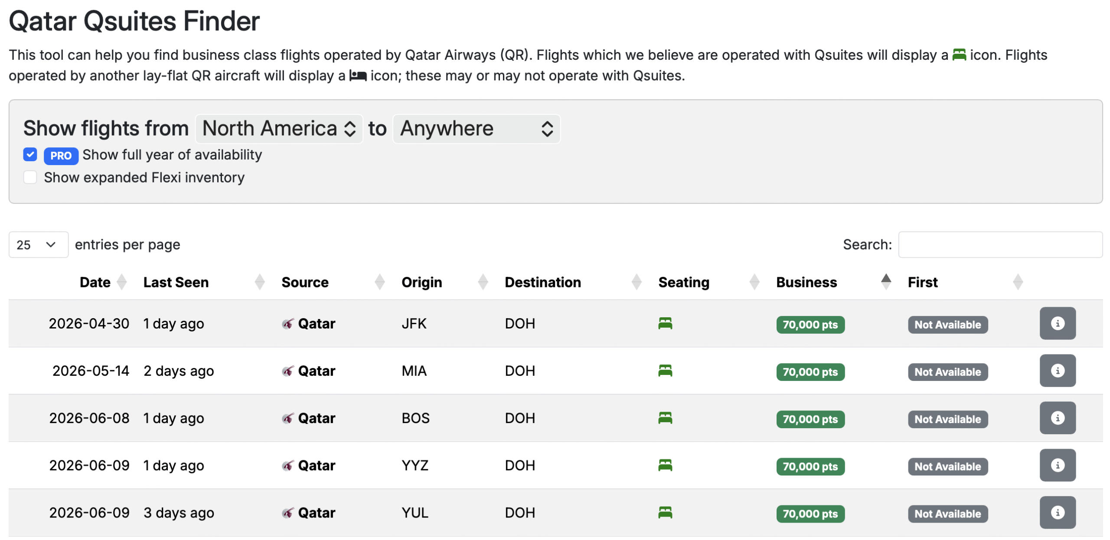Open info button for YUL flight
This screenshot has height=540, width=1110.
[x=1057, y=512]
